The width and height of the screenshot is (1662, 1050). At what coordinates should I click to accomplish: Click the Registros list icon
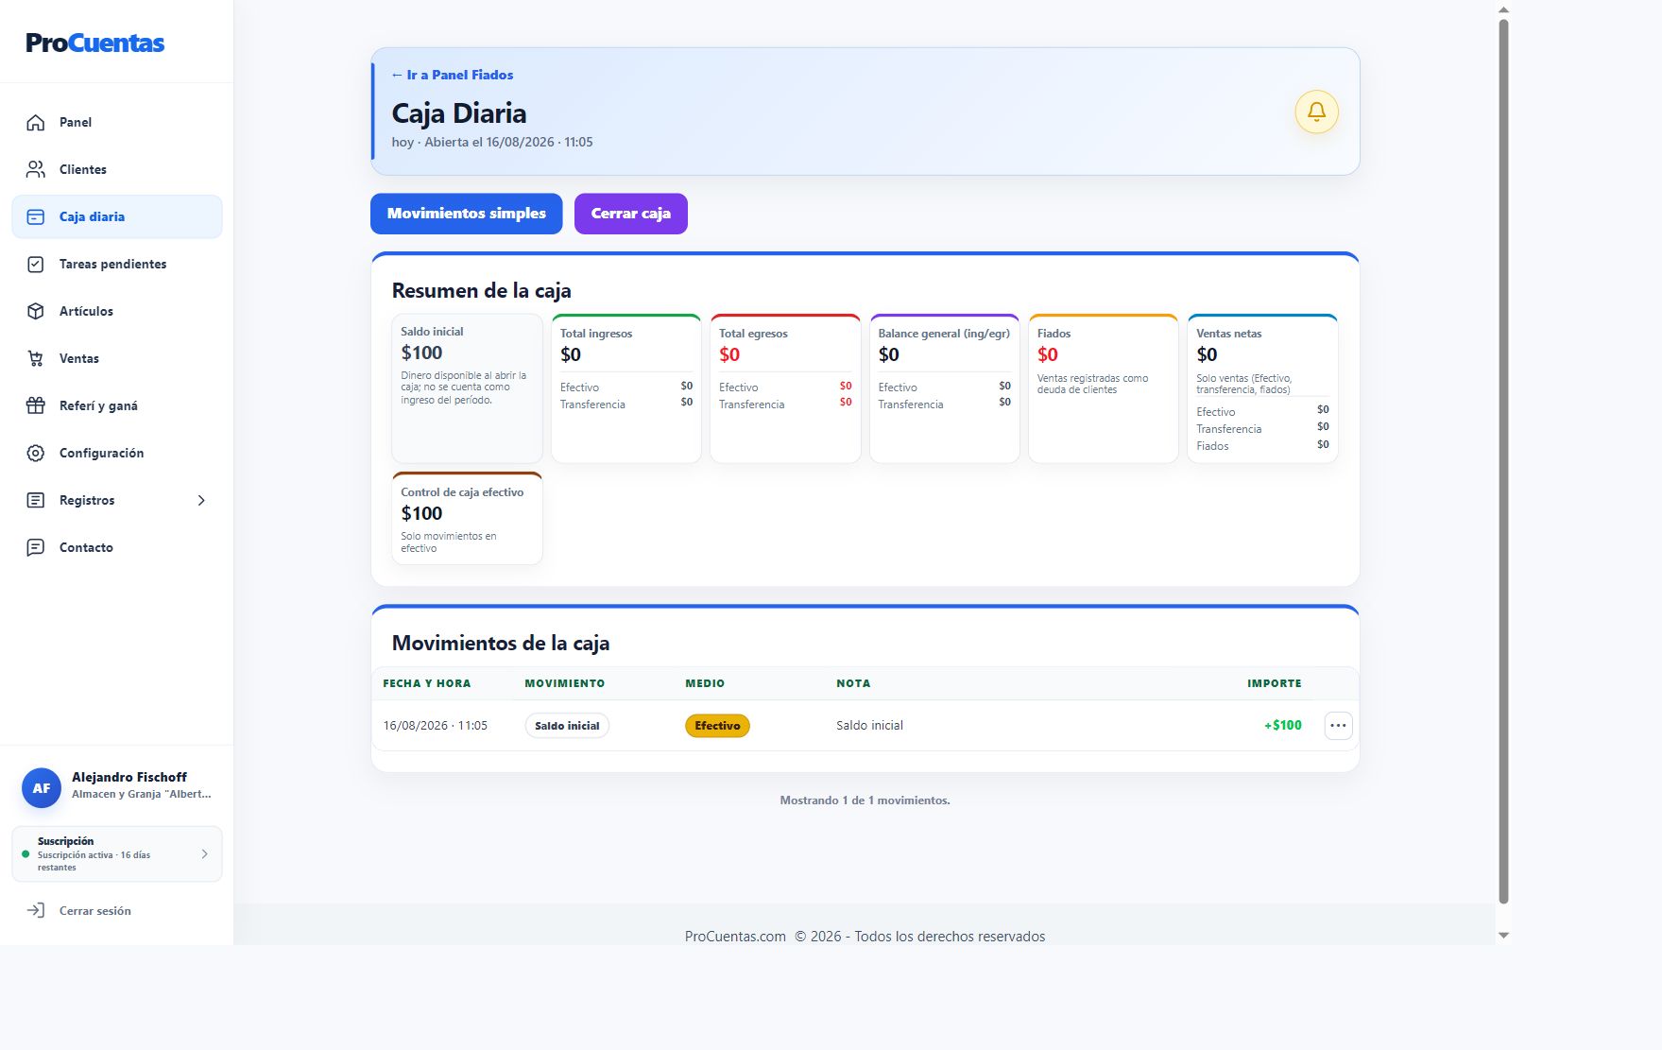(x=36, y=500)
